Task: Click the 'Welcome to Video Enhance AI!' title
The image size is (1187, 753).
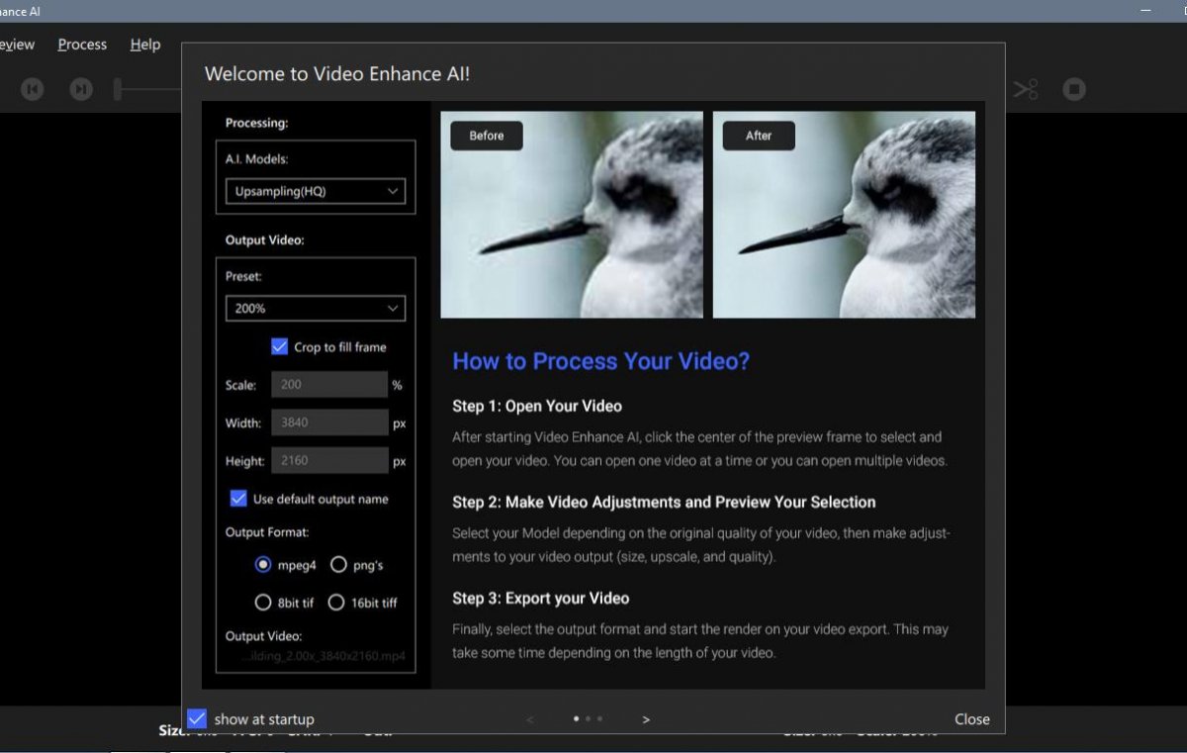Action: tap(337, 74)
